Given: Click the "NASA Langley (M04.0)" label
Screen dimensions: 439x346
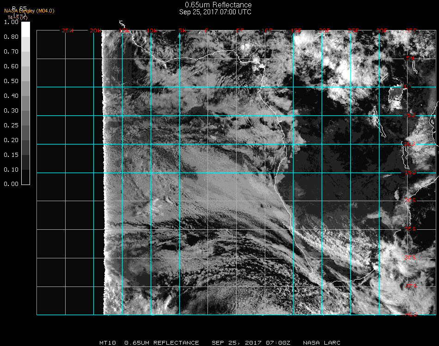Looking at the screenshot, I should click(29, 11).
